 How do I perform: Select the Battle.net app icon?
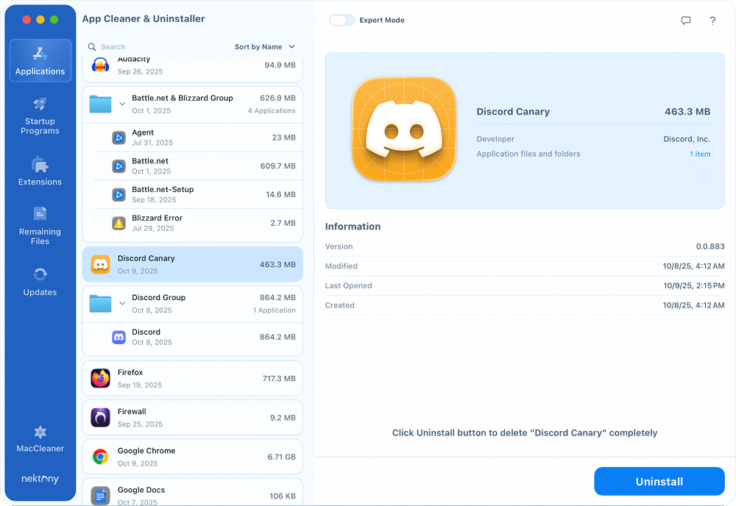click(119, 165)
